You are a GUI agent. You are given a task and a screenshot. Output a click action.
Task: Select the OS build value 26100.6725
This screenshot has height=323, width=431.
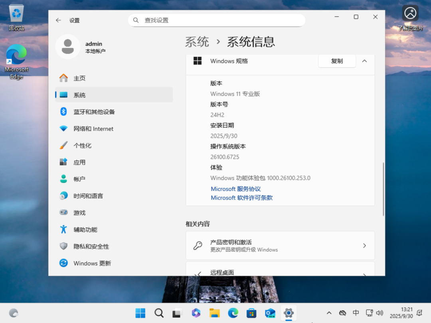point(225,157)
